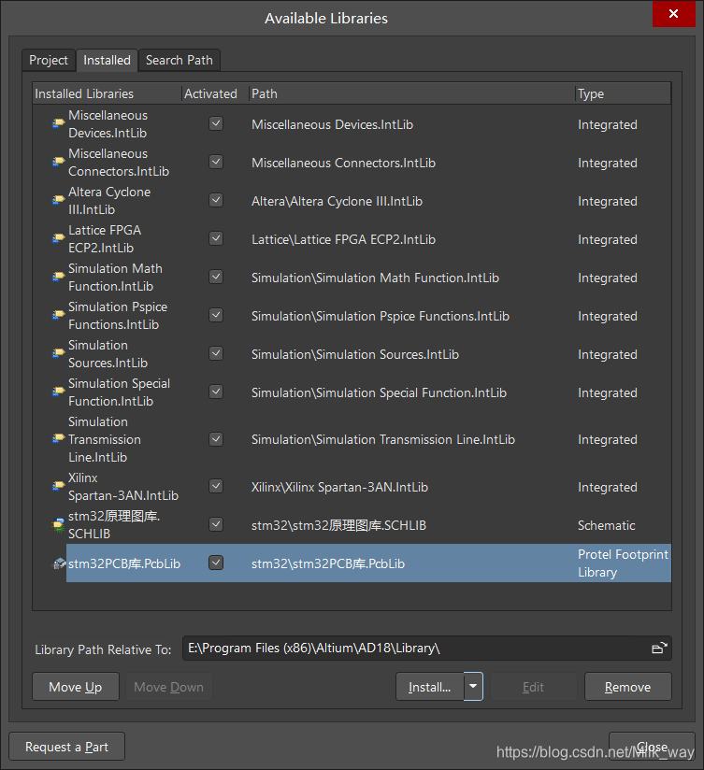Uncheck Activated for Altera Cyclone III.IntLib
Image resolution: width=704 pixels, height=770 pixels.
(x=216, y=200)
